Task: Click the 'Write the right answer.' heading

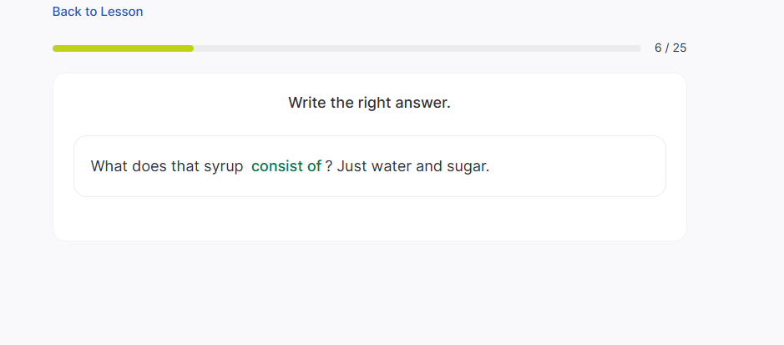Action: coord(369,103)
